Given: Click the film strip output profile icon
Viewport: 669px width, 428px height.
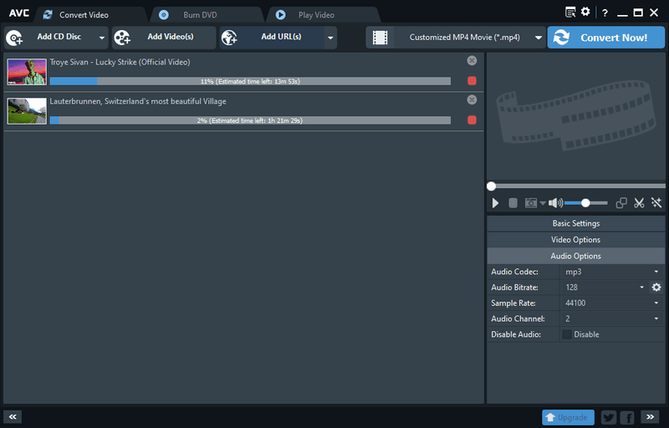Looking at the screenshot, I should click(380, 38).
